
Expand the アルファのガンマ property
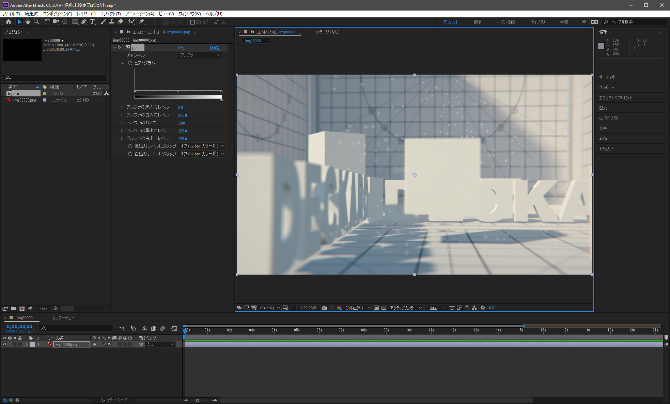pyautogui.click(x=122, y=123)
